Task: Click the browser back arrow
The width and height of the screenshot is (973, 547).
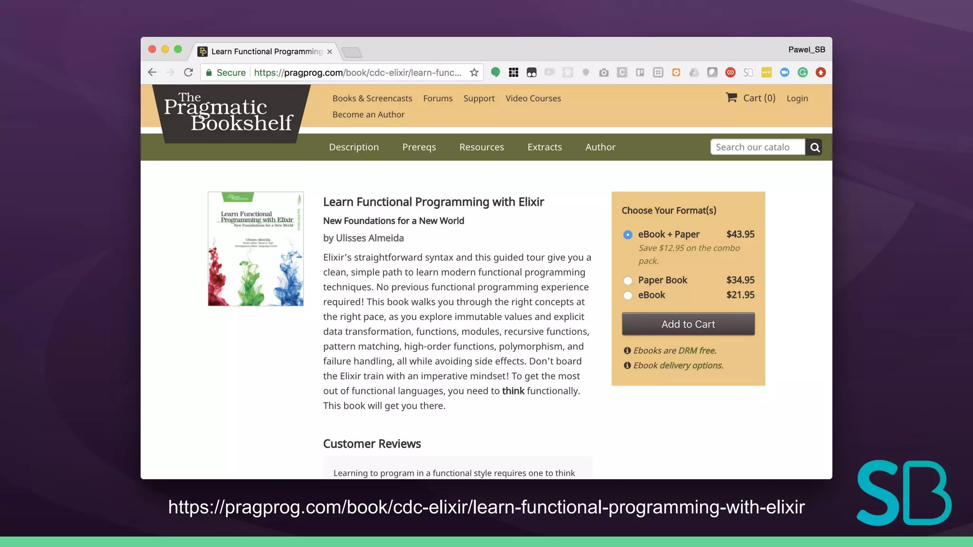Action: coord(152,72)
